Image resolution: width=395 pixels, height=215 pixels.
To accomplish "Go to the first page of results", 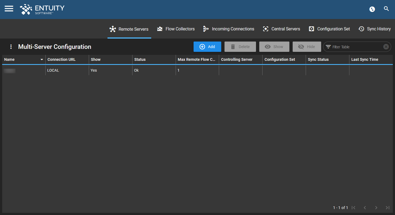I will coord(353,208).
